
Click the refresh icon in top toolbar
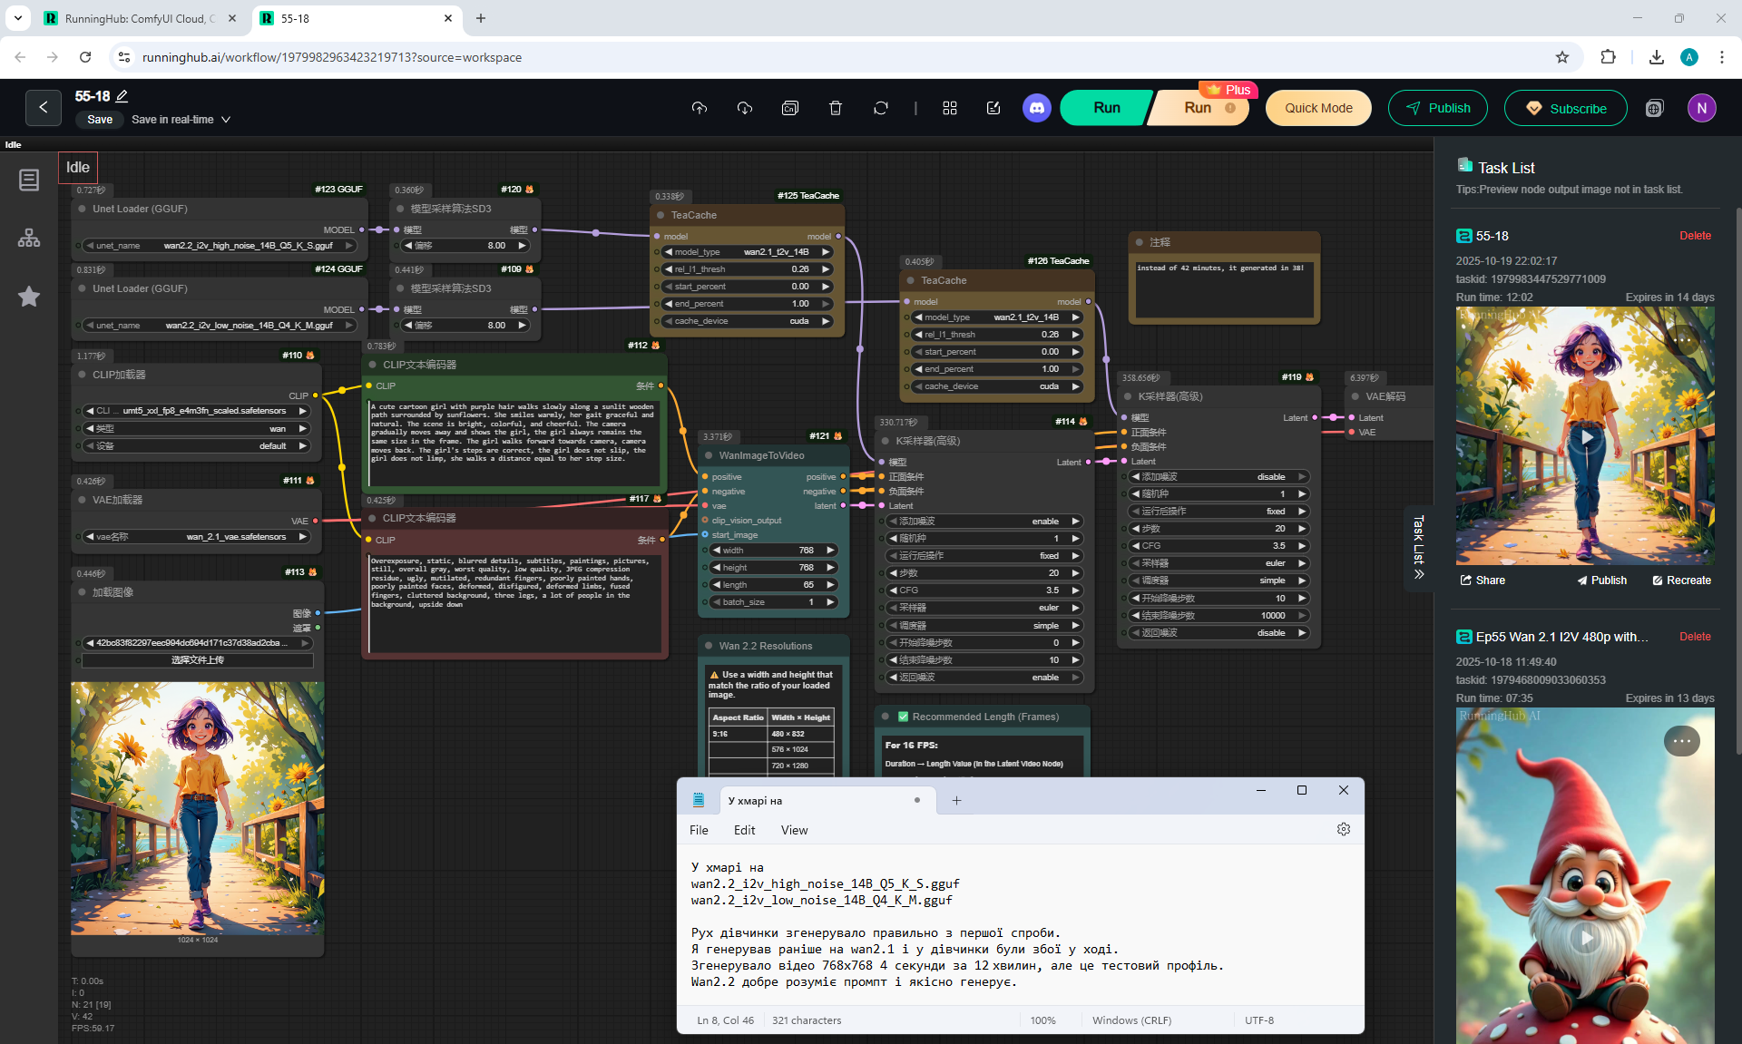pos(880,108)
